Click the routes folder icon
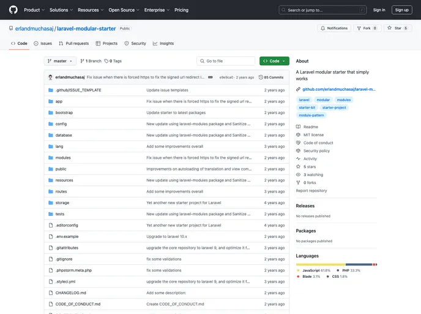The image size is (421, 314). pyautogui.click(x=50, y=191)
